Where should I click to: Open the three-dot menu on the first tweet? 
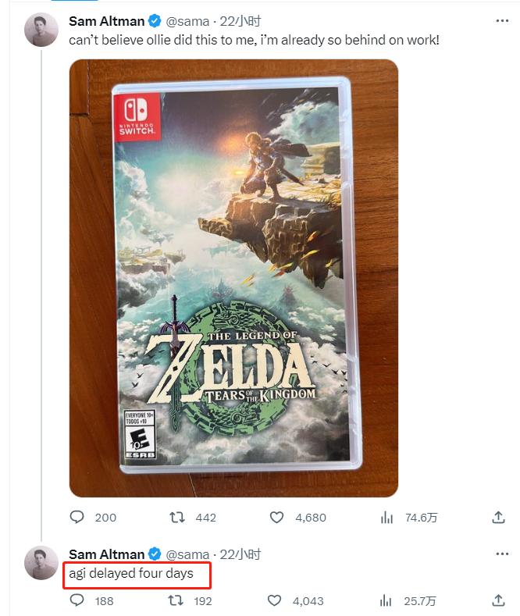point(502,21)
